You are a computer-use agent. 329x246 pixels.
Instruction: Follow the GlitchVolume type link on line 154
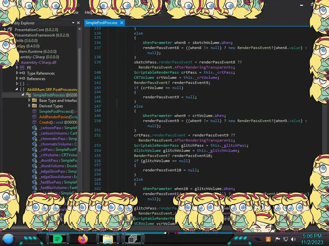coord(147,151)
